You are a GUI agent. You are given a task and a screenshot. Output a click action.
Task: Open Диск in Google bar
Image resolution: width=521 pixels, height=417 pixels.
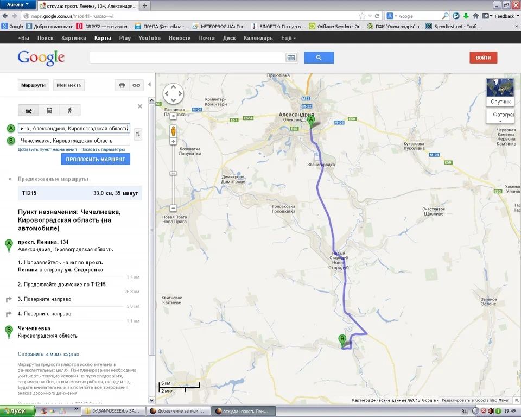pos(229,38)
